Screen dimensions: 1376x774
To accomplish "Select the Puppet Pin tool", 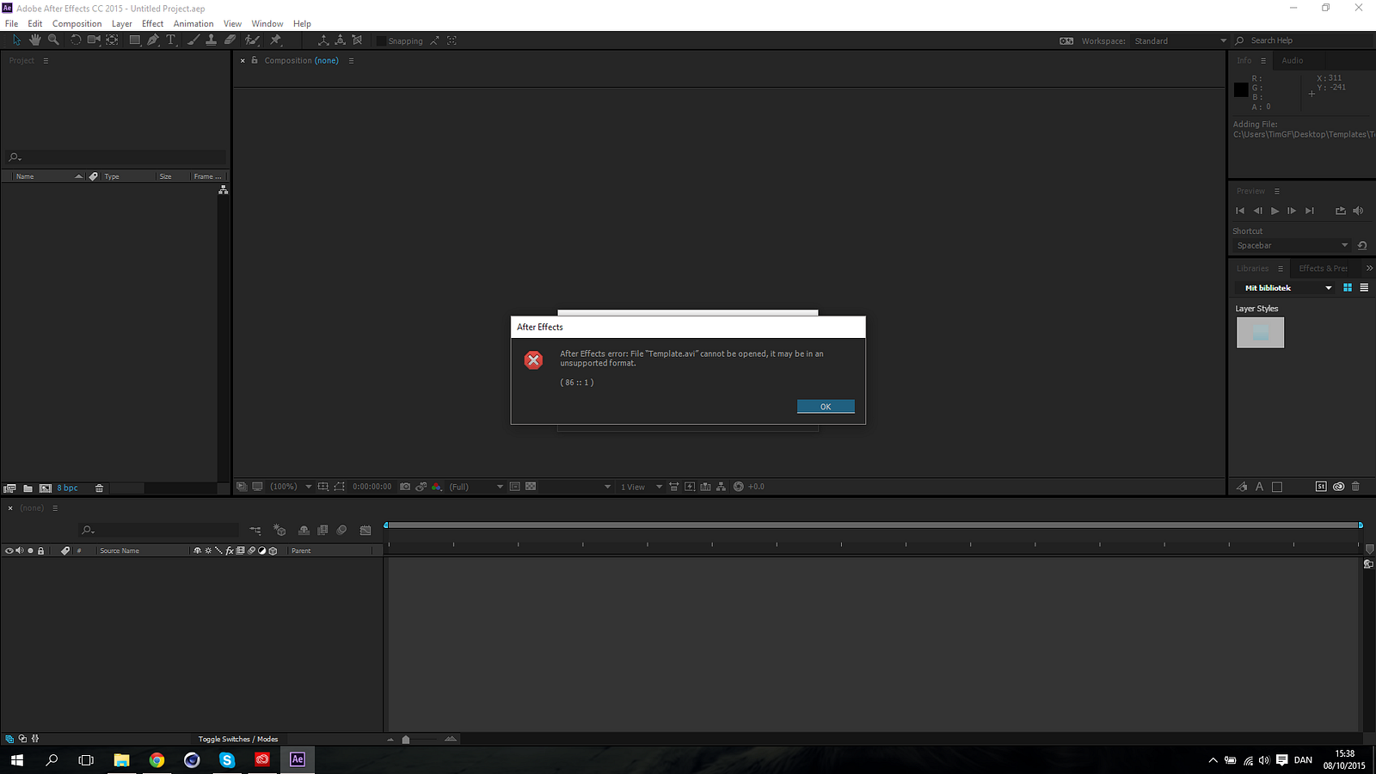I will [276, 40].
